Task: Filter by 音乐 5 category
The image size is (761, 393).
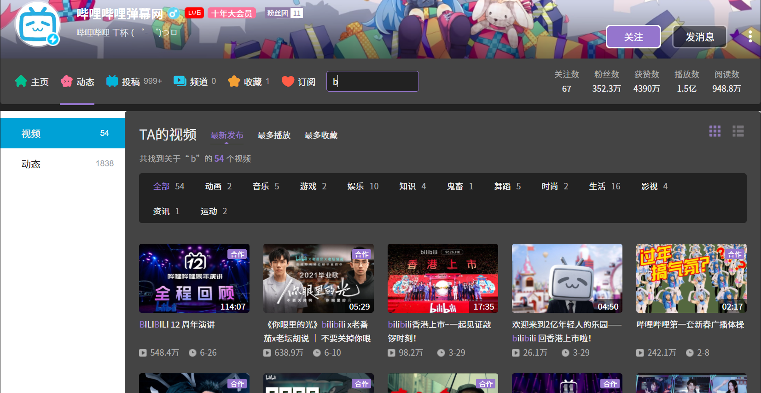Action: pyautogui.click(x=266, y=186)
